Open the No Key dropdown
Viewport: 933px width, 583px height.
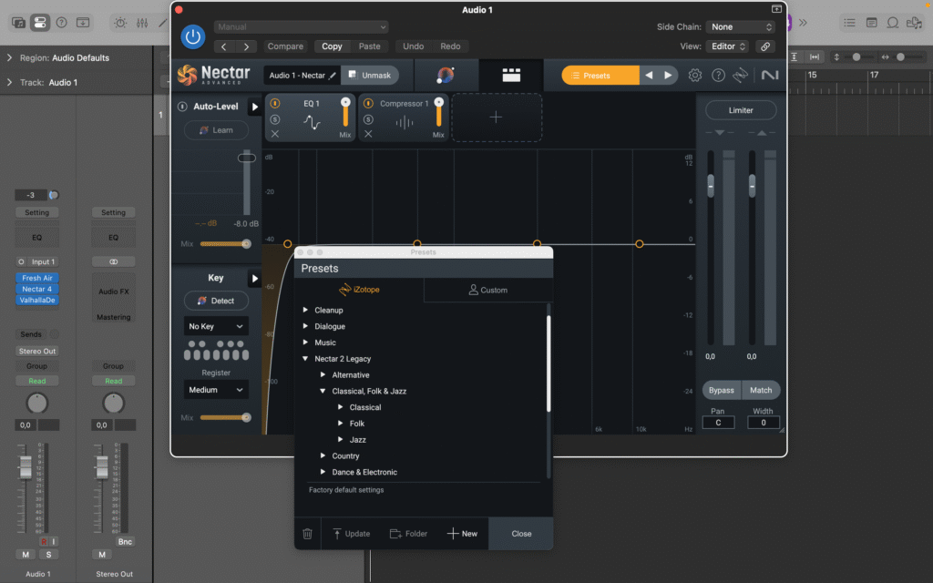click(x=216, y=326)
